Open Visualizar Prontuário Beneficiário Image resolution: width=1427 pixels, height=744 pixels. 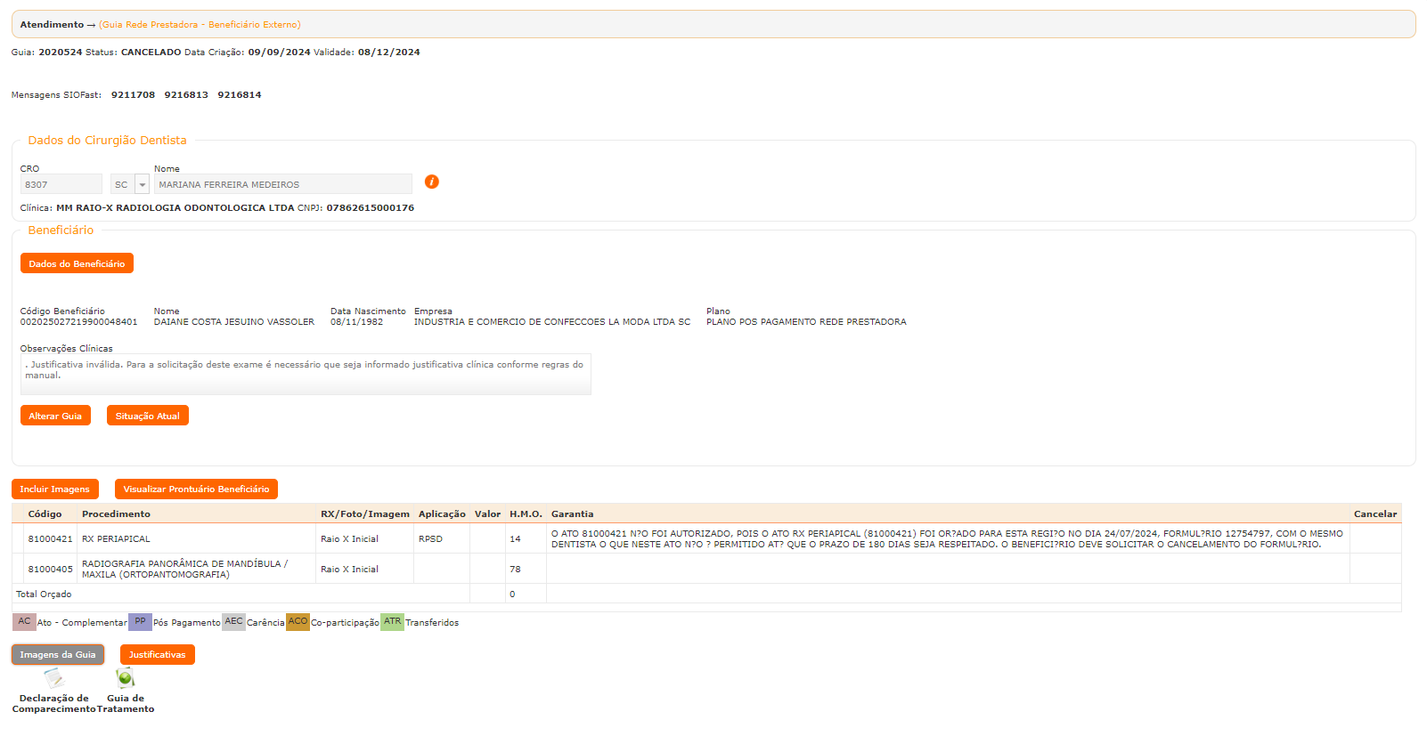pyautogui.click(x=196, y=489)
